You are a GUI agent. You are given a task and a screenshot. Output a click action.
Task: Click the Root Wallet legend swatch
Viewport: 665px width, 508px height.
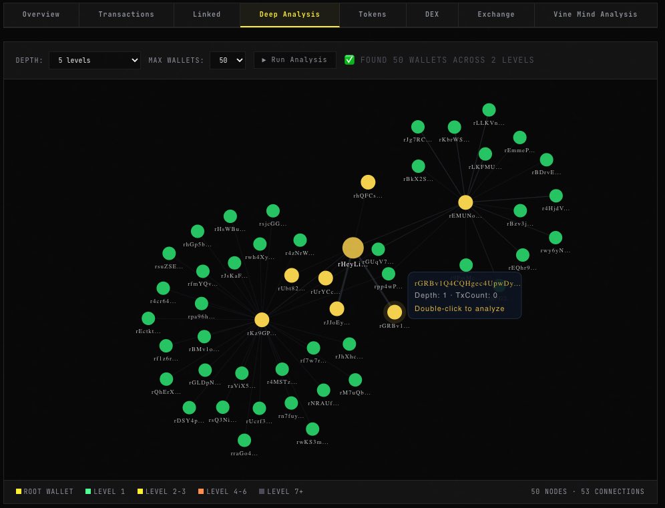(x=19, y=491)
